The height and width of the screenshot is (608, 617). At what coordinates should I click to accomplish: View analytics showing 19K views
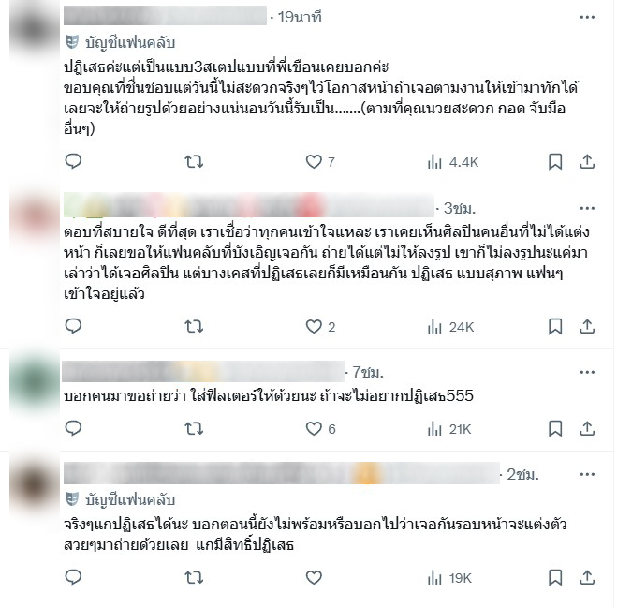449,578
